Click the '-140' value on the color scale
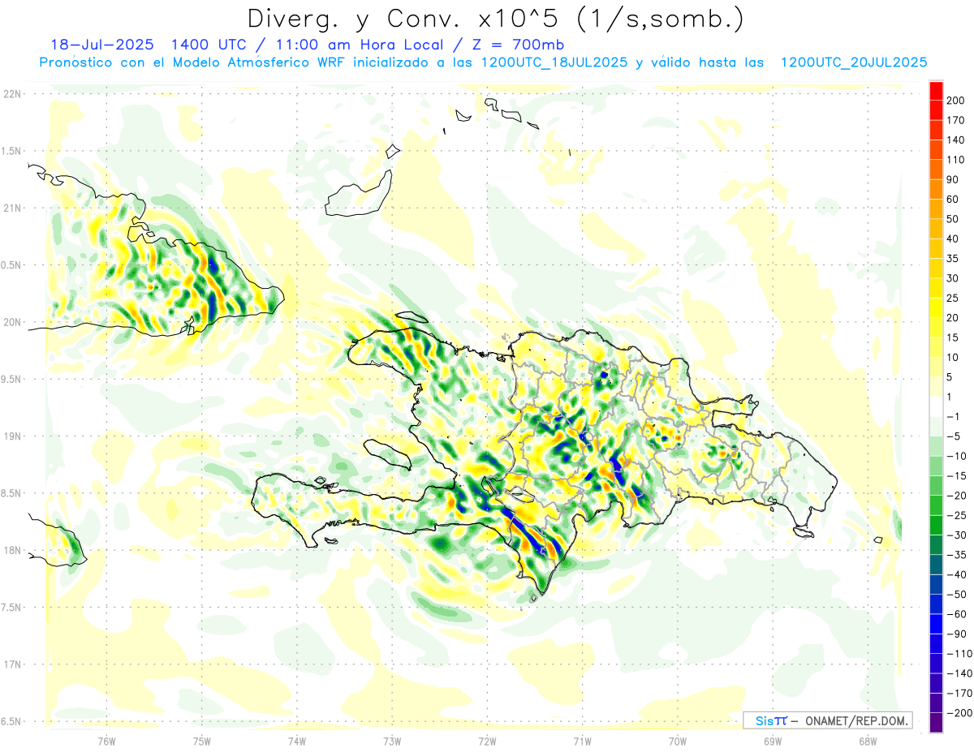 coord(959,674)
